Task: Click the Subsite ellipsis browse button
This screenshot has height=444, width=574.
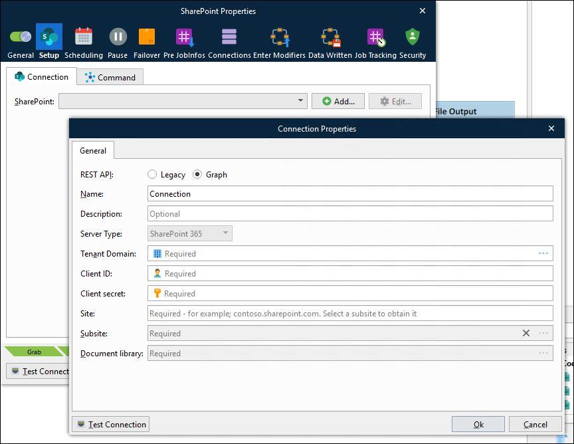Action: [x=543, y=333]
